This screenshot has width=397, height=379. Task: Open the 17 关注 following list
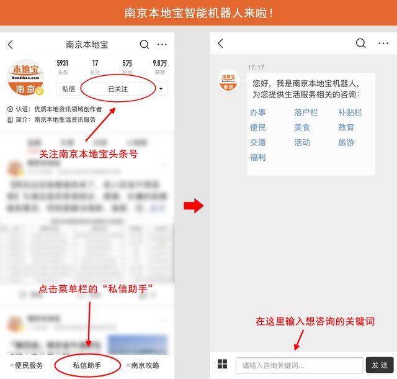pyautogui.click(x=95, y=67)
